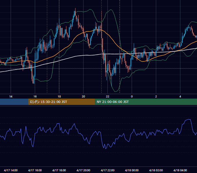Click the NY 21:00-06:00 JST session bar
Screen dimensions: 197x173
(x=146, y=102)
